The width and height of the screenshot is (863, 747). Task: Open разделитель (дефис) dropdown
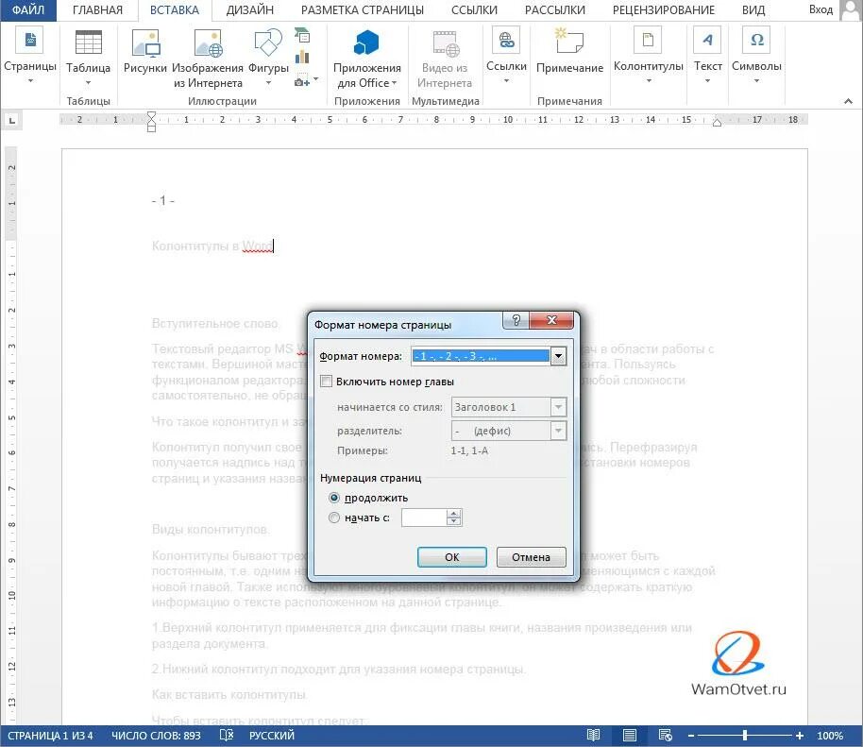(x=558, y=431)
